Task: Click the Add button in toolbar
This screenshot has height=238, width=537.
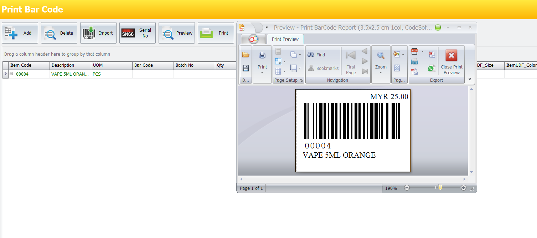Action: point(20,33)
